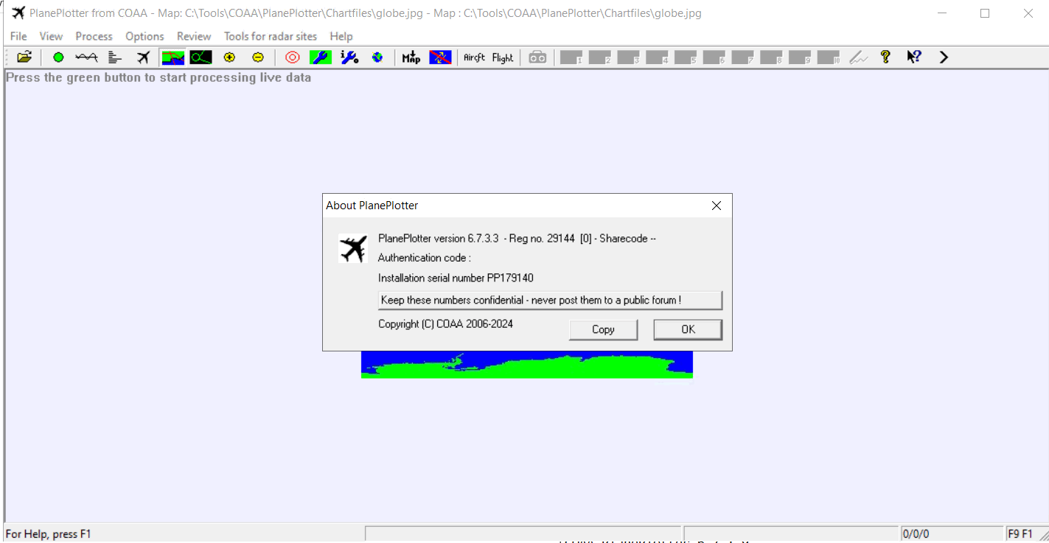The width and height of the screenshot is (1049, 543).
Task: Open the Tools for radar sites menu
Action: click(271, 36)
